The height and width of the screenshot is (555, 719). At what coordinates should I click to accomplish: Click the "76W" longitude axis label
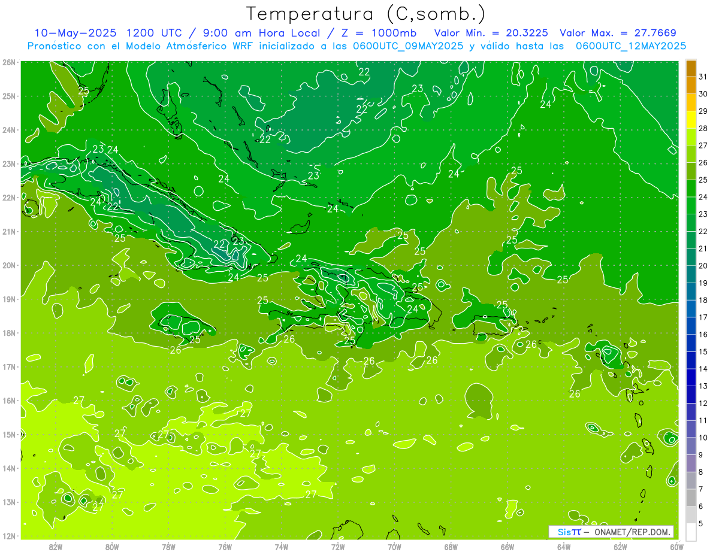pyautogui.click(x=225, y=546)
